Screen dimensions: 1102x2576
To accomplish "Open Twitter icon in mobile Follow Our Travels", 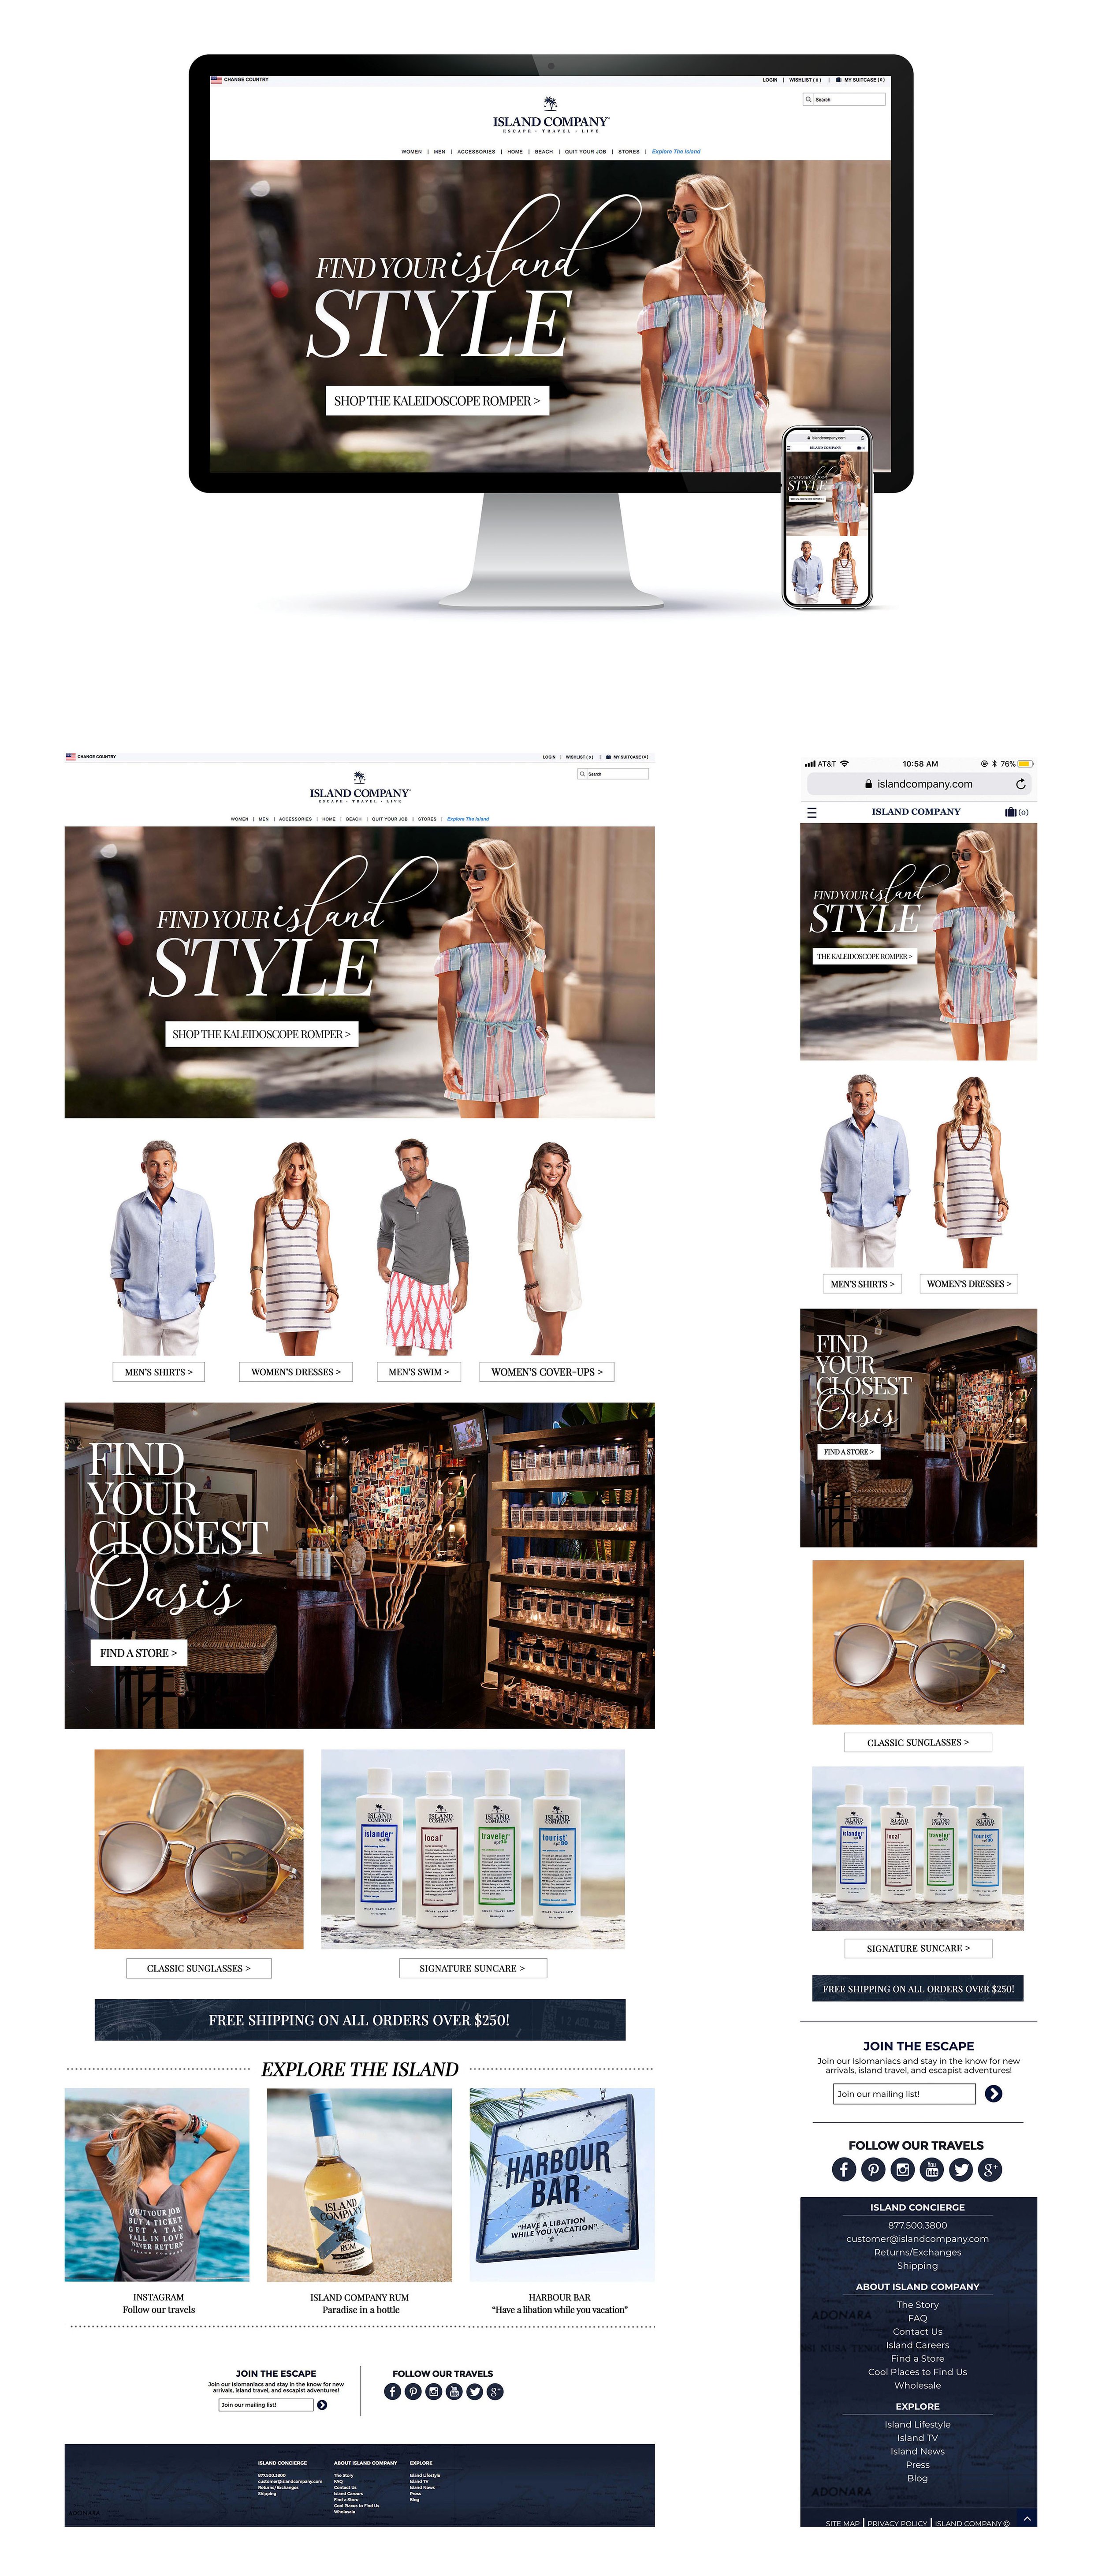I will coord(961,2169).
